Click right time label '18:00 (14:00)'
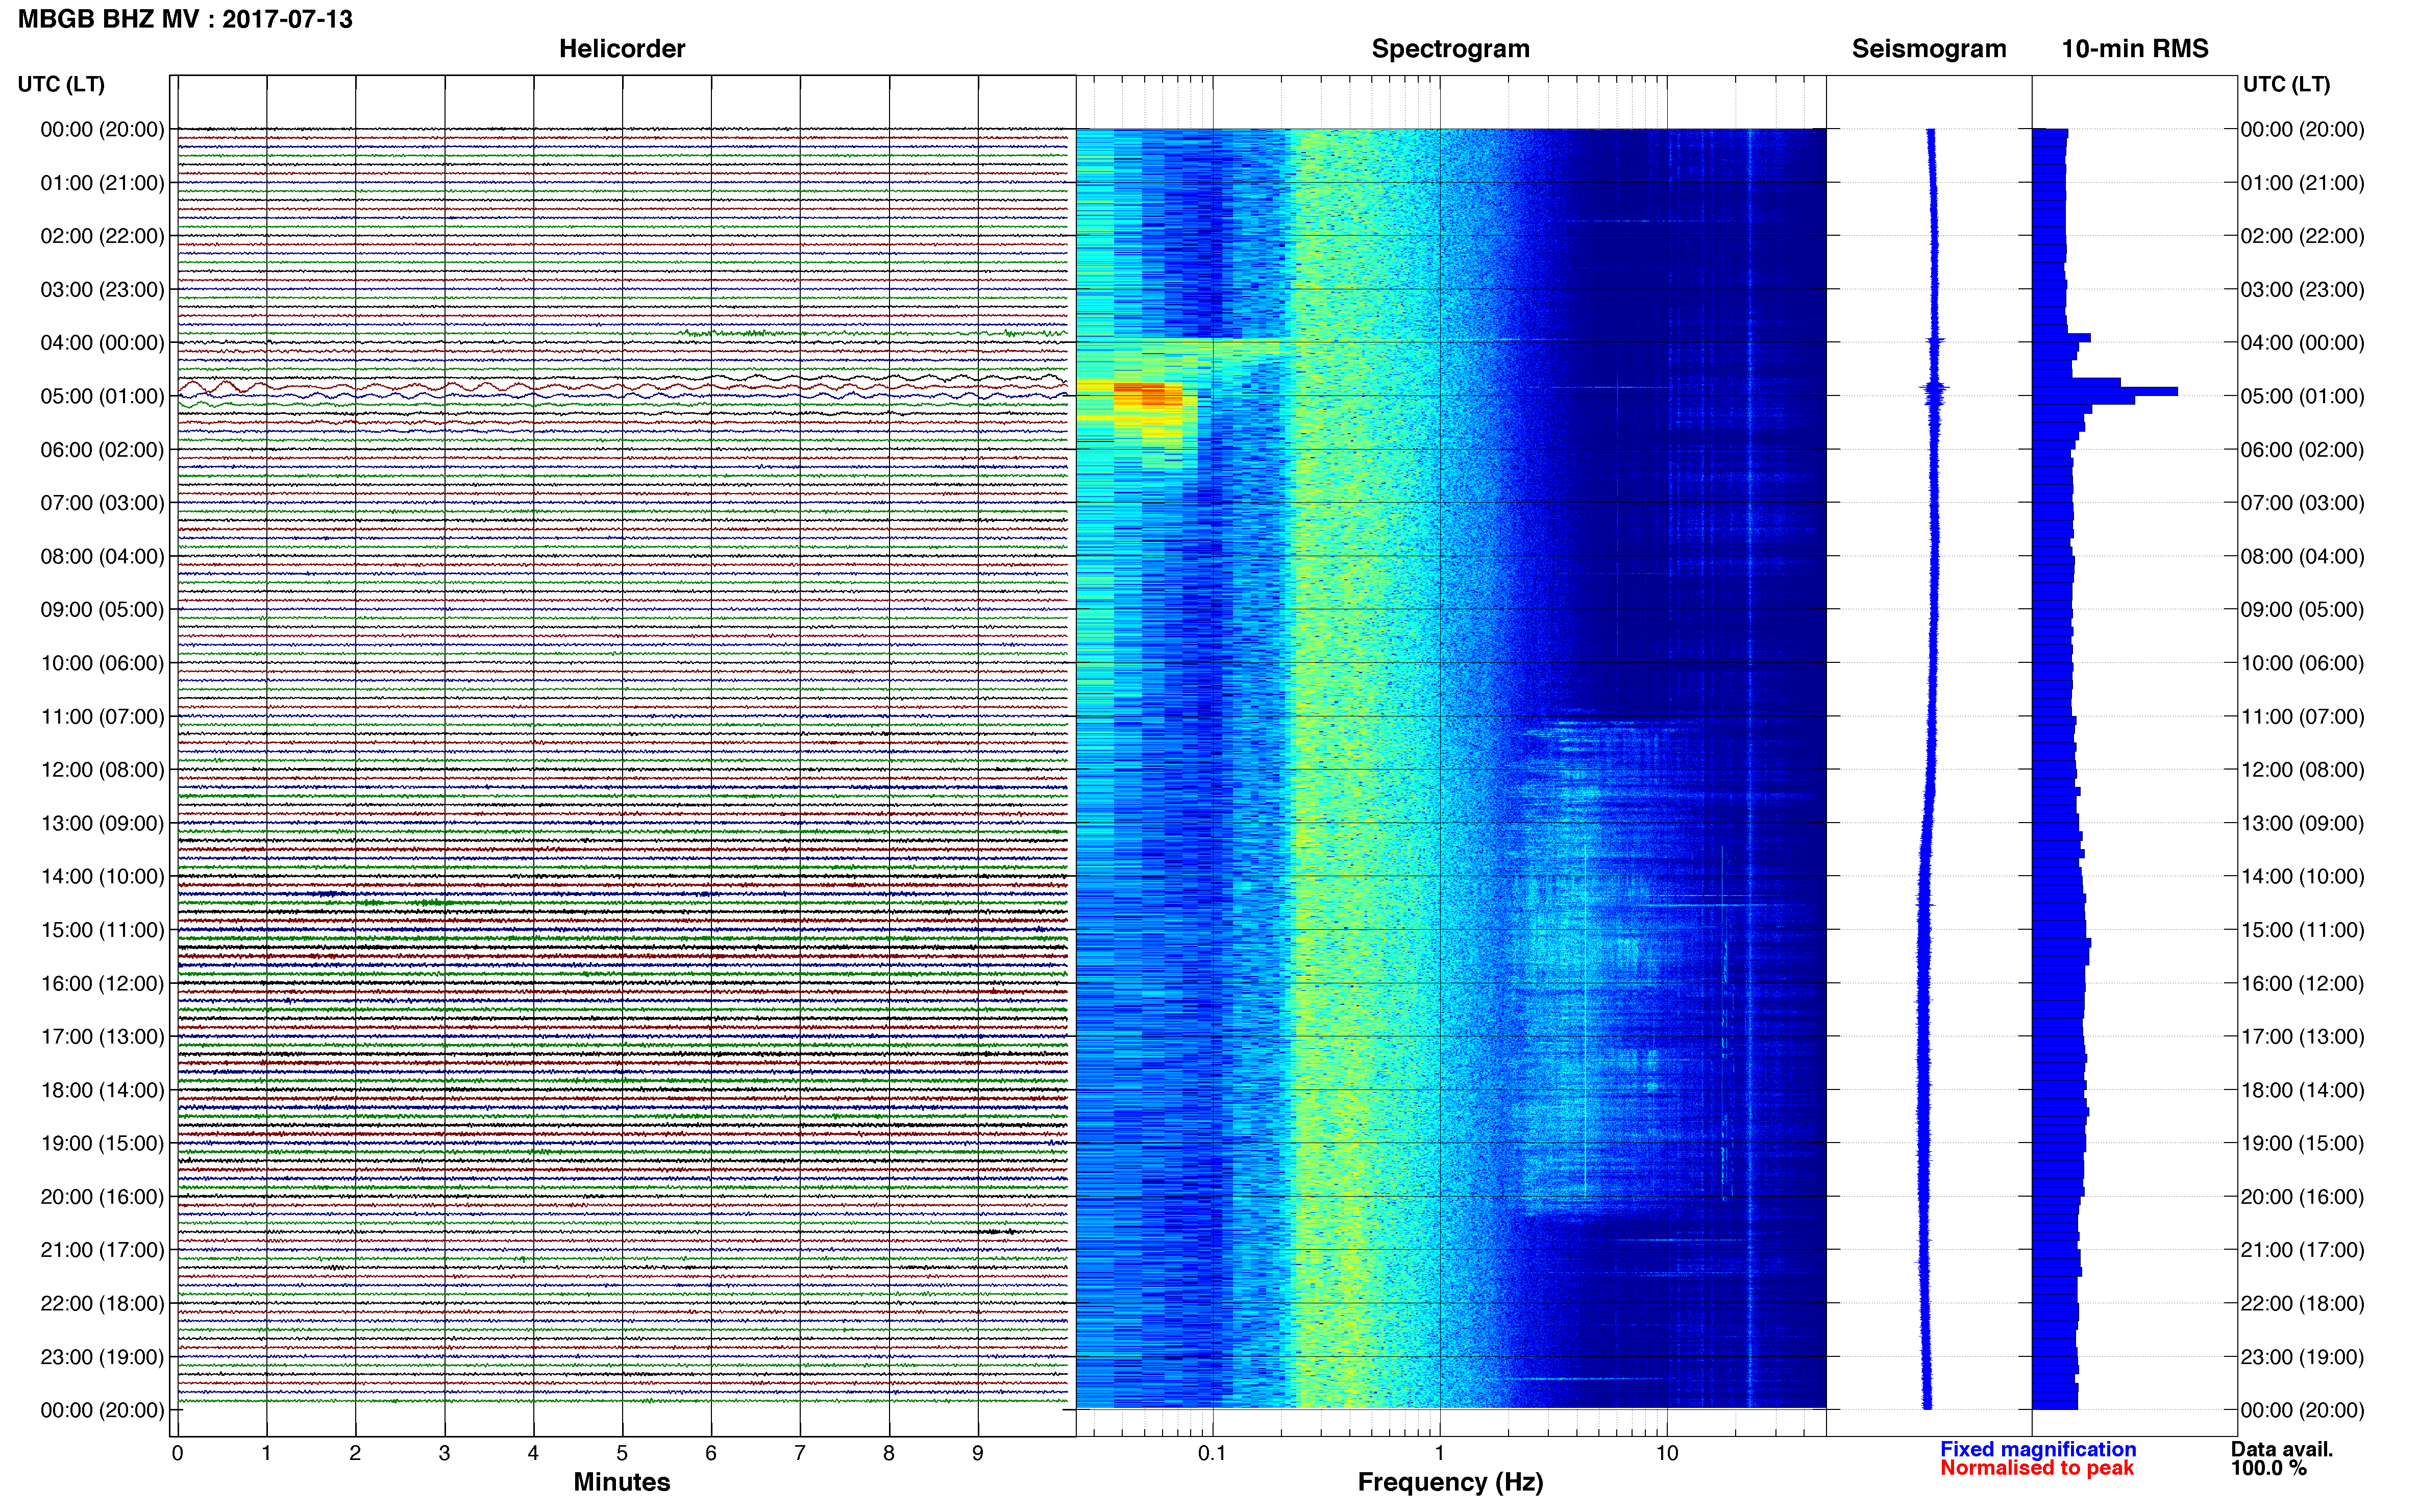The image size is (2419, 1512). [x=2302, y=1090]
